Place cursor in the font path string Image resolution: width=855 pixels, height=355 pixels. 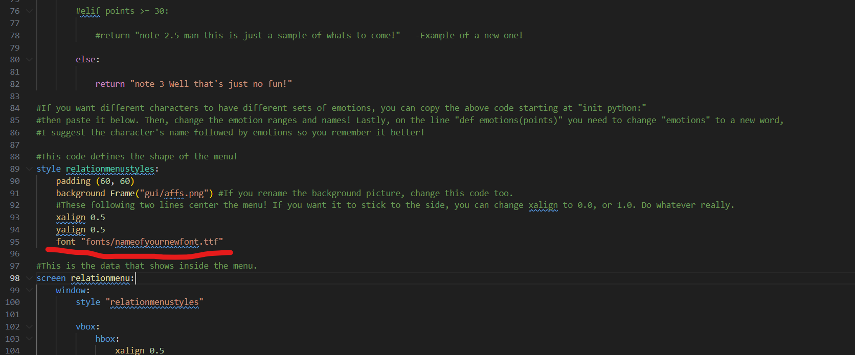click(x=152, y=242)
